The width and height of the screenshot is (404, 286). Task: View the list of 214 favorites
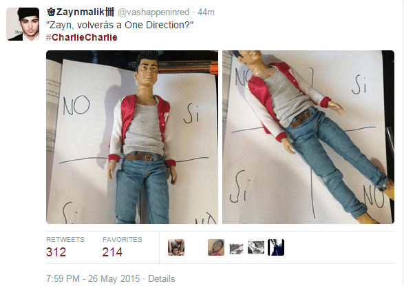tap(112, 252)
